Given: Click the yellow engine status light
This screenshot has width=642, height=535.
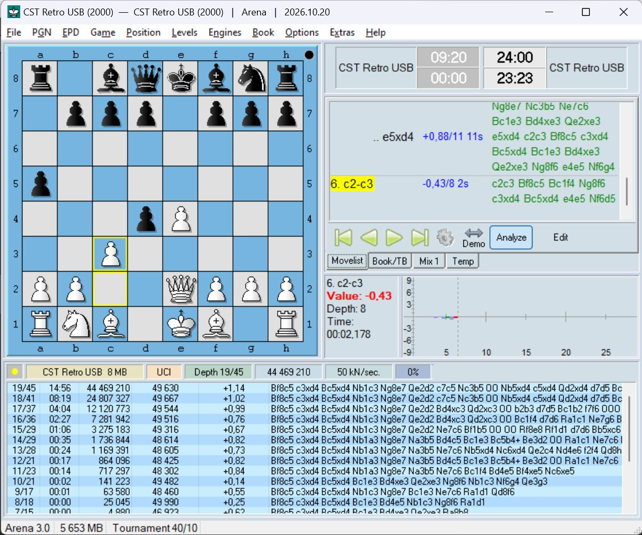Looking at the screenshot, I should 14,372.
